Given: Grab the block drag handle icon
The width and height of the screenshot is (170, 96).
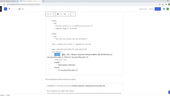Looking at the screenshot, I should tap(50, 14).
